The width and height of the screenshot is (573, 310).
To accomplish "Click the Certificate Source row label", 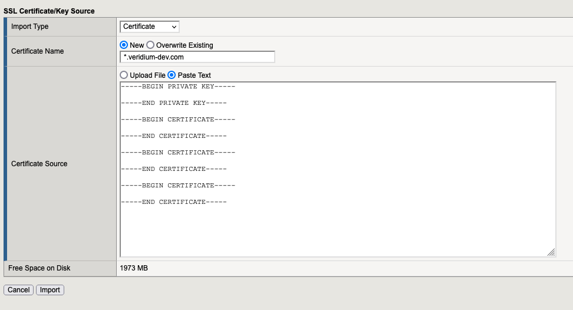I will [39, 164].
